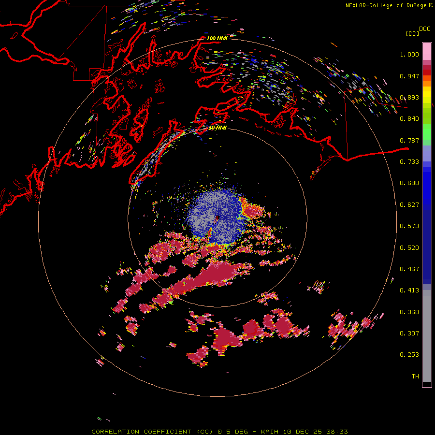
Task: Click the 50 NMI range ring label
Action: [x=217, y=128]
